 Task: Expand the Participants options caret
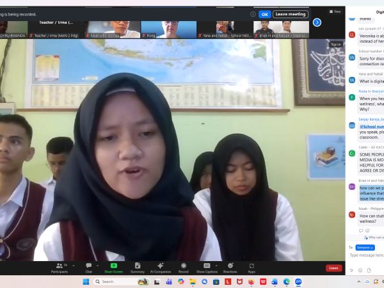point(73,265)
